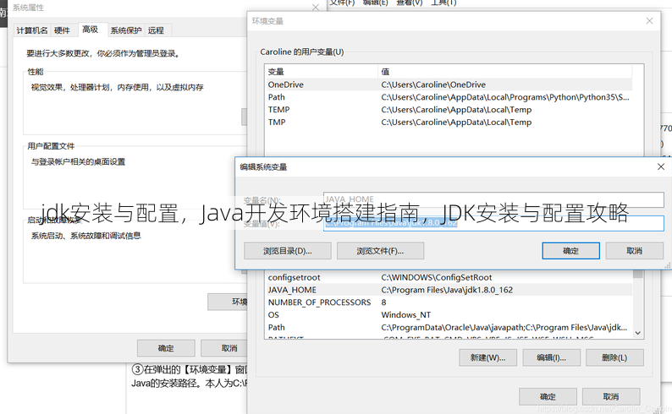Select the 高级 tab
Viewport: 672px width, 414px height.
pos(91,30)
